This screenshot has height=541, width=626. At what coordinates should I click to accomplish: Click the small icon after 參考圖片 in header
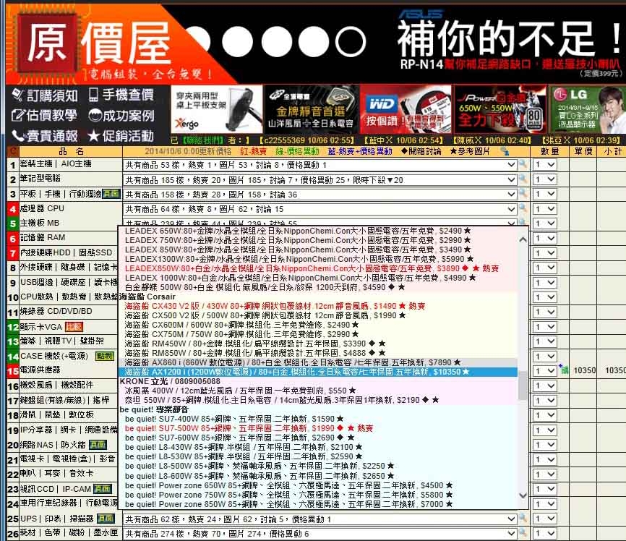coord(505,151)
